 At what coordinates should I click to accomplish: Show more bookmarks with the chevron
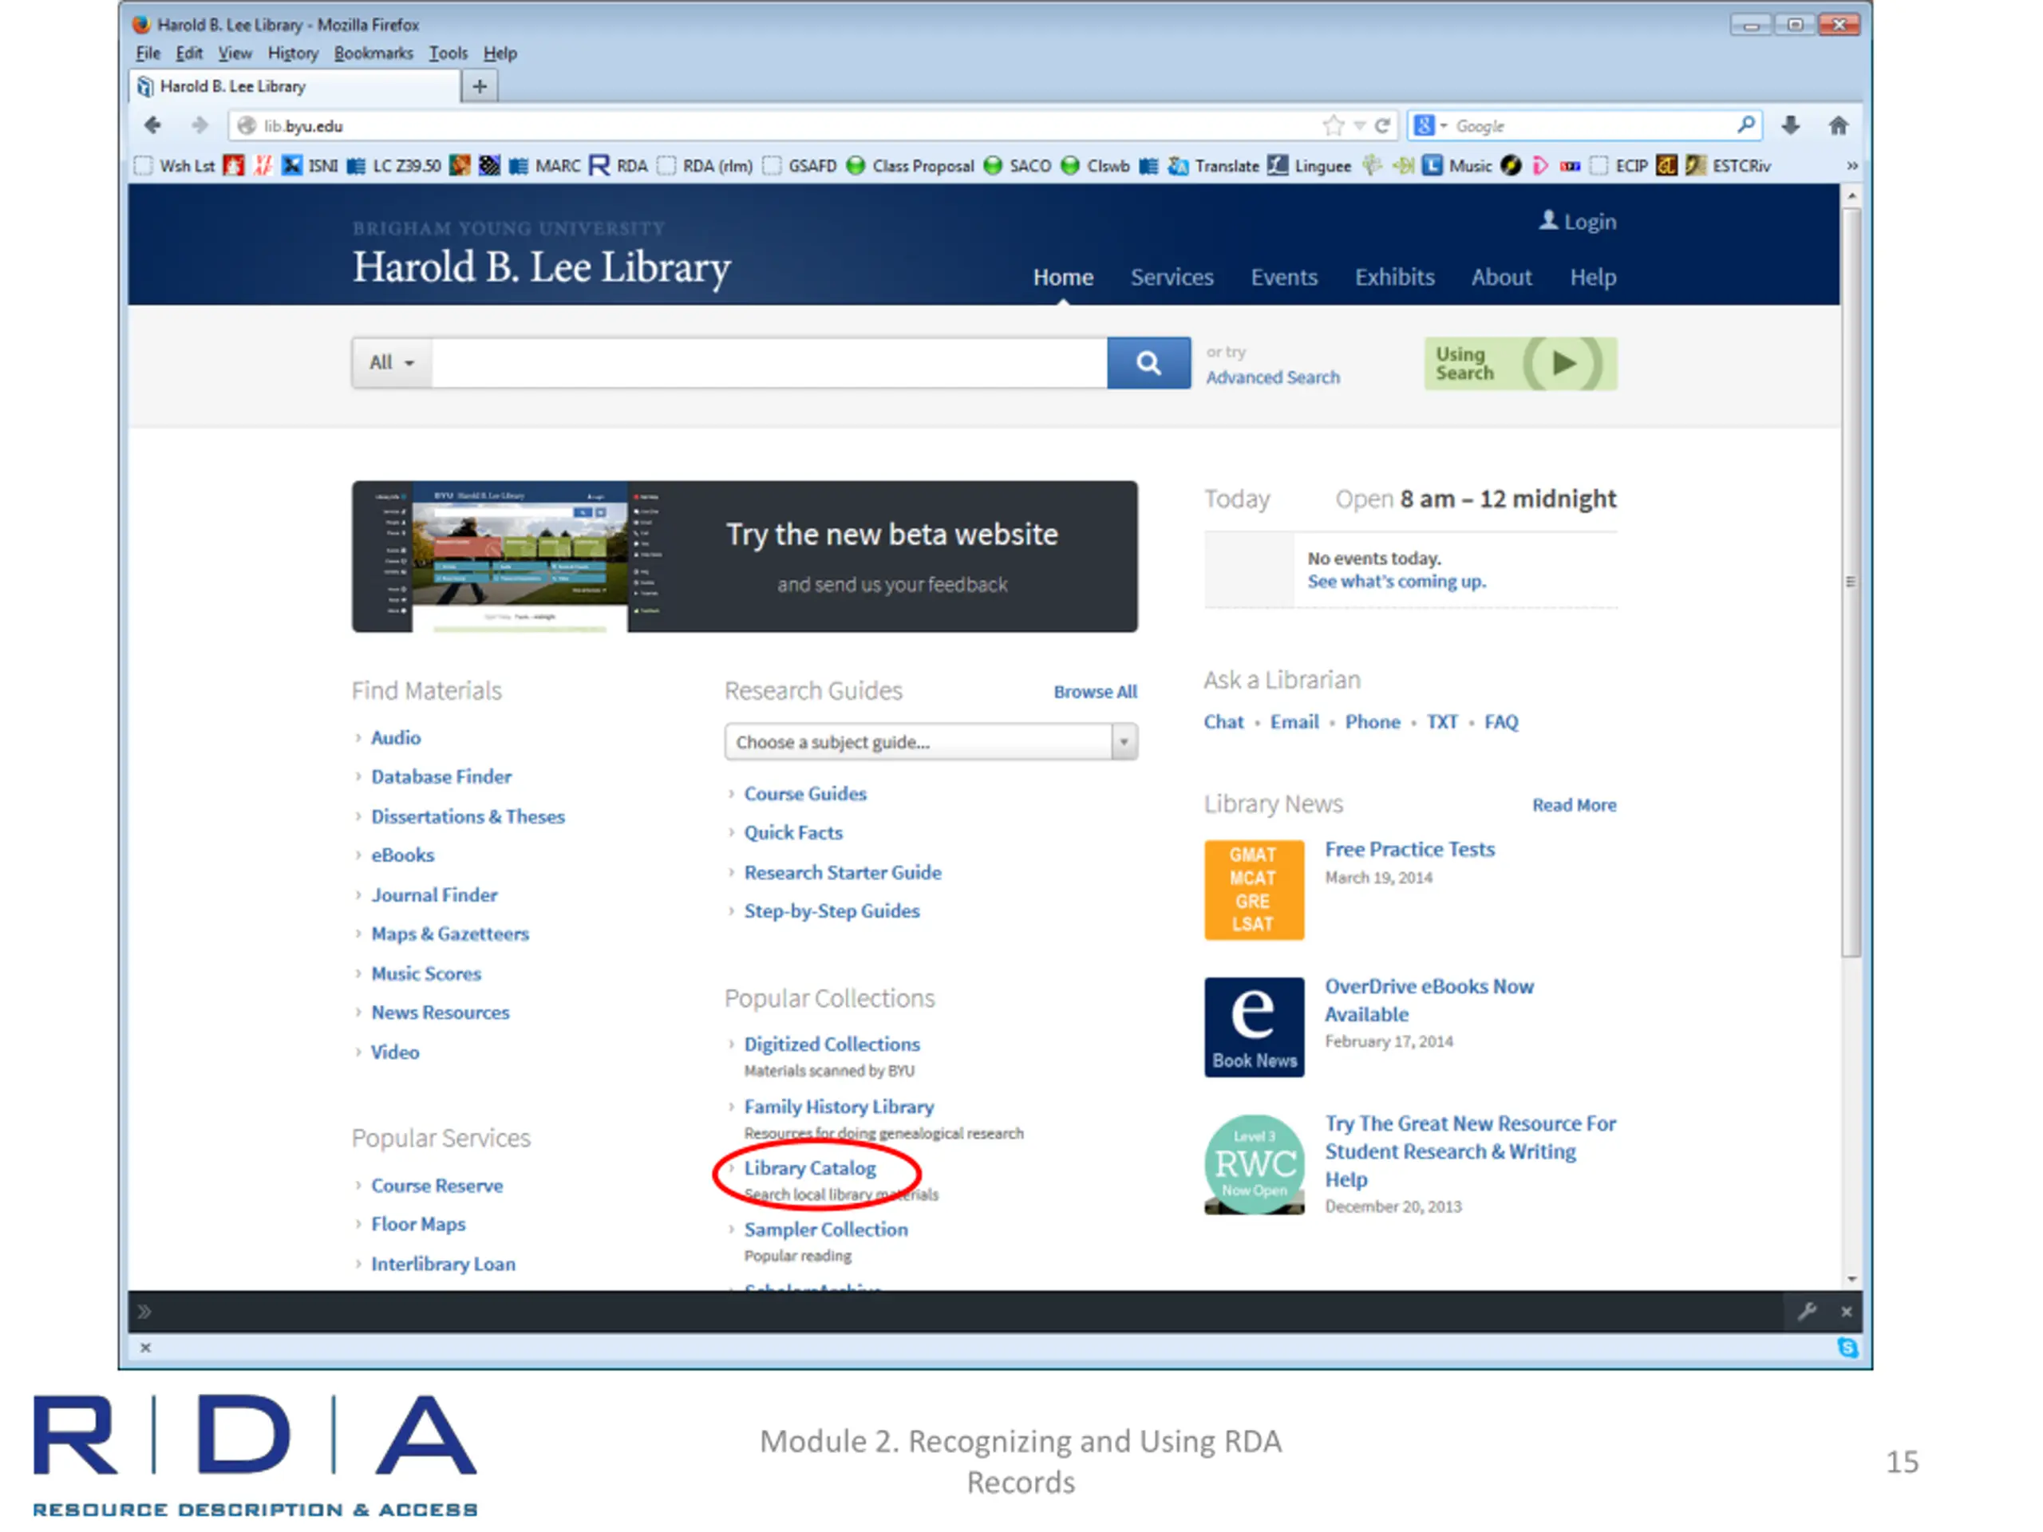tap(1851, 166)
